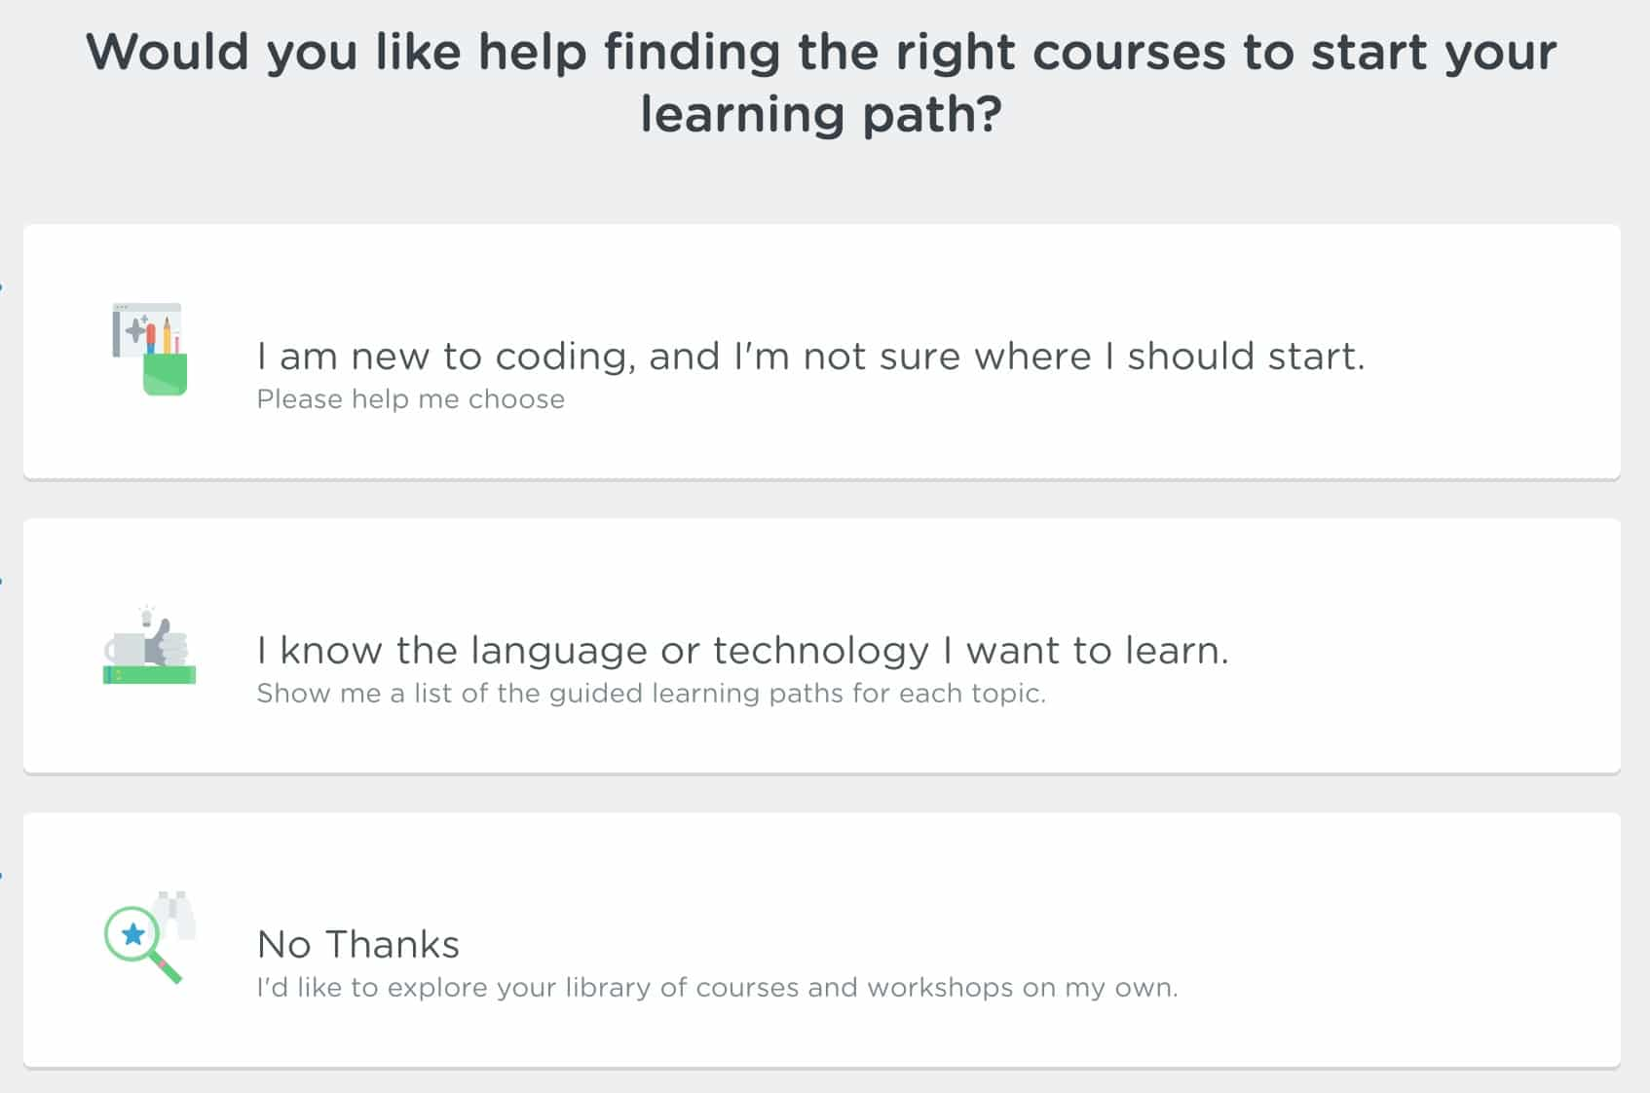Click the empty right side of No Thanks card
Viewport: 1650px width, 1093px height.
click(x=1403, y=940)
